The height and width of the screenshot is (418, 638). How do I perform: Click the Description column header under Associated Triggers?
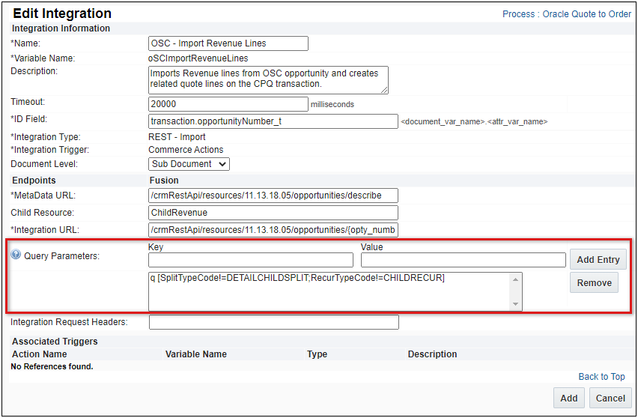432,354
